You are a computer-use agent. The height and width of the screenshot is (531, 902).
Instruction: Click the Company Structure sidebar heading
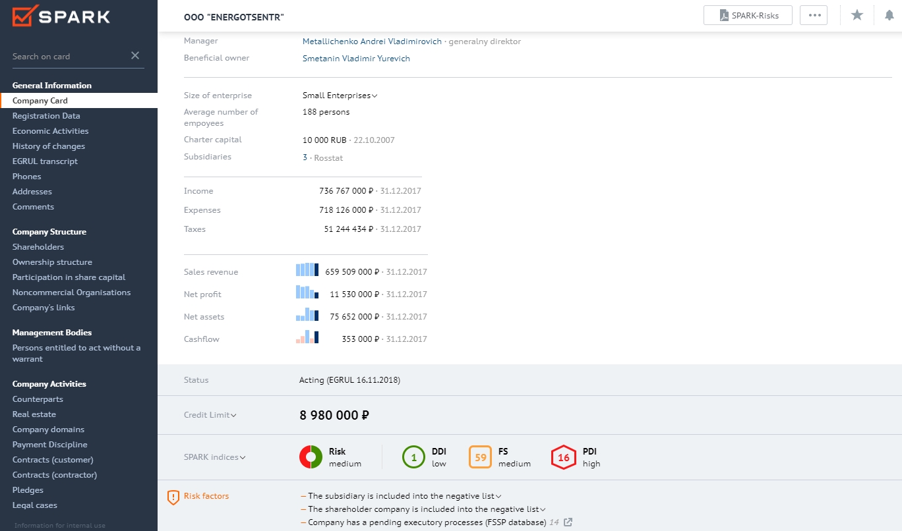click(49, 232)
